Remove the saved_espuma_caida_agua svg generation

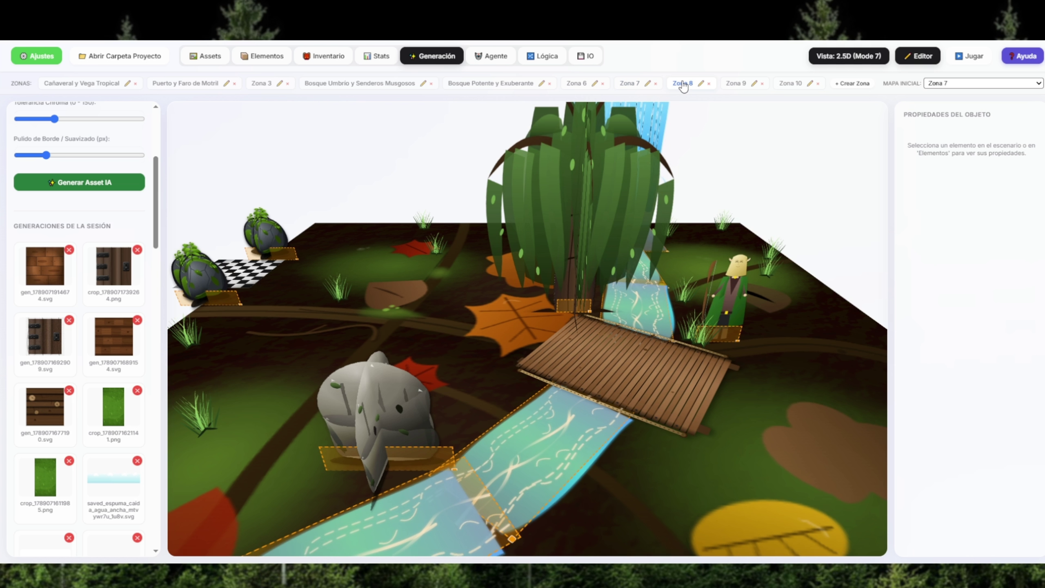[138, 461]
